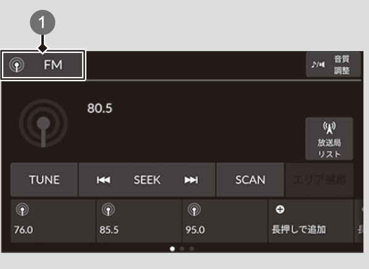Click the plus icon to add preset
369x269 pixels.
[x=280, y=209]
